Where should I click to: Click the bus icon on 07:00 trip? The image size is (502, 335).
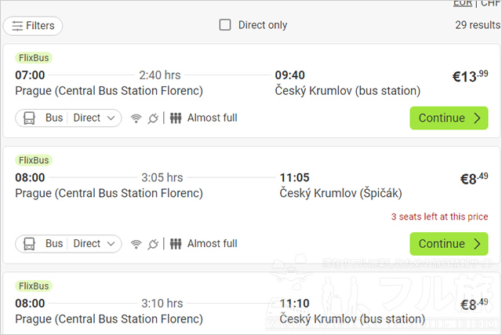coord(29,118)
